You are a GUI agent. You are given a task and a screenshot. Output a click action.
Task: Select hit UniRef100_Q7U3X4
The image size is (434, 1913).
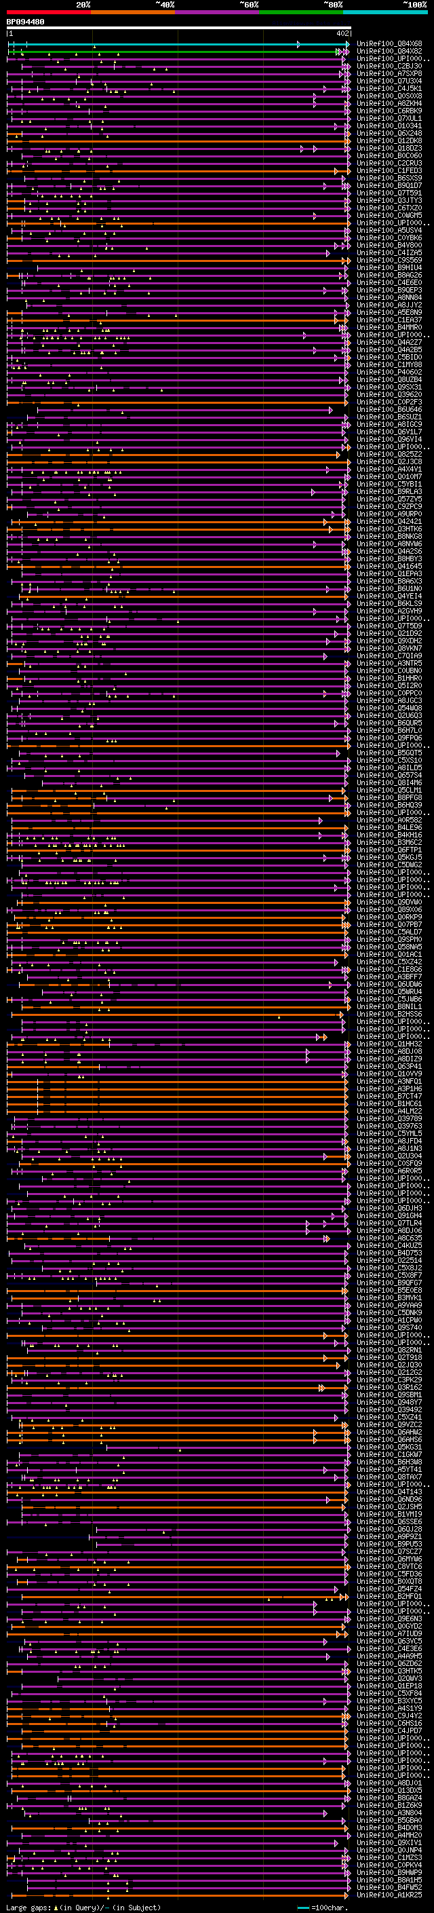[389, 81]
